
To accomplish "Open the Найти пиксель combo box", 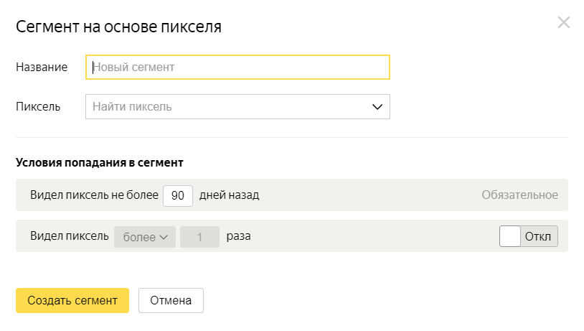I will [237, 106].
